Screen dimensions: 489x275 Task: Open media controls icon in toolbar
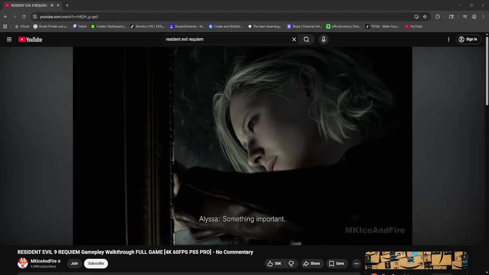(x=465, y=17)
